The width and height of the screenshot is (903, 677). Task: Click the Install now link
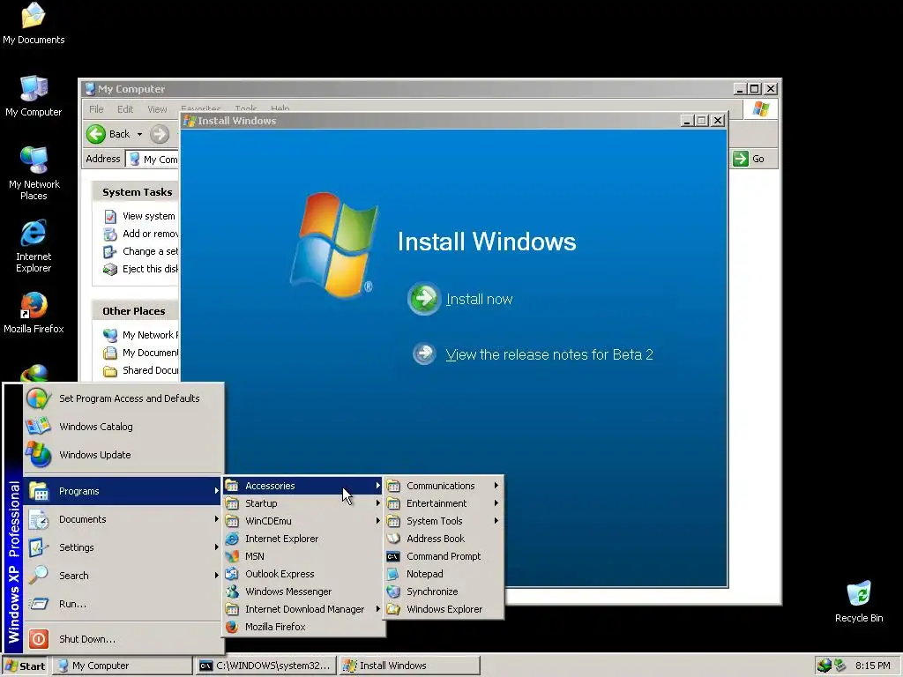[x=479, y=300]
